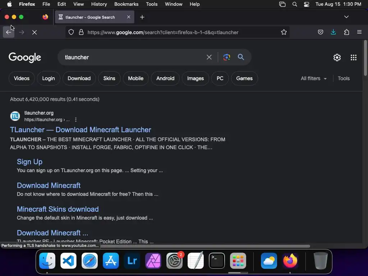Launch Lightroom from the Dock

(132, 261)
